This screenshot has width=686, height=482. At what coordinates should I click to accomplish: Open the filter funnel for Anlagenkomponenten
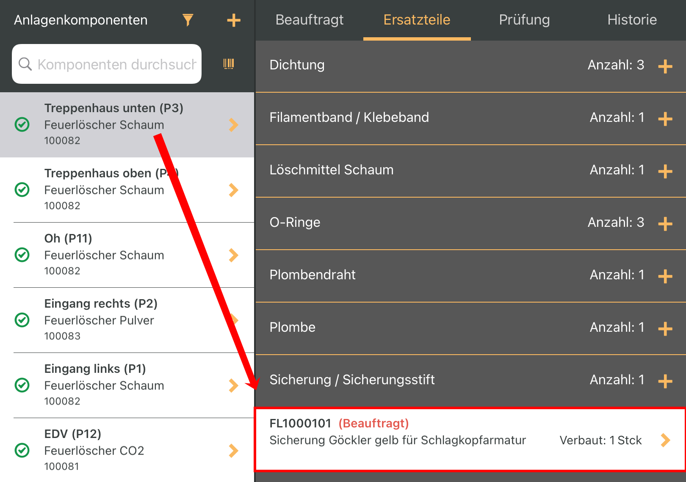188,20
